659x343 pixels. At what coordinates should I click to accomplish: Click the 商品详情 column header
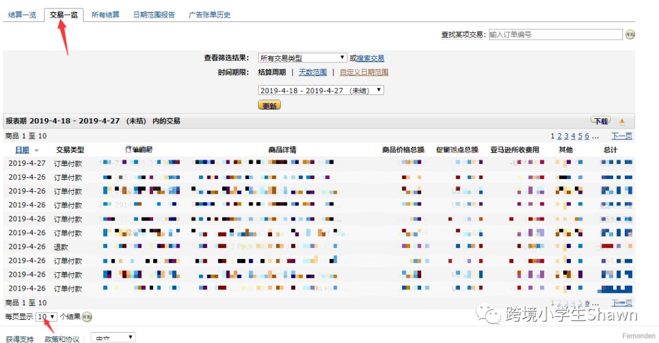point(283,150)
